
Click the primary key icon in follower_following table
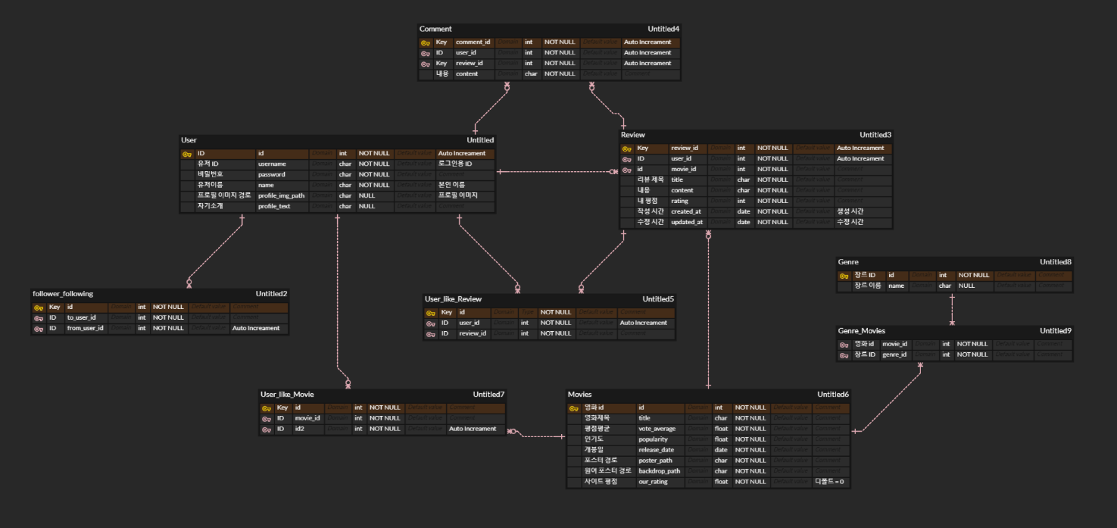coord(39,308)
